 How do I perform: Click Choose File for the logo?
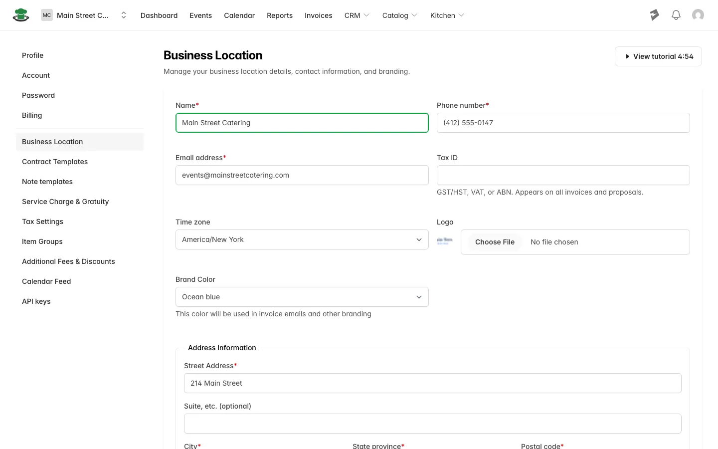495,242
